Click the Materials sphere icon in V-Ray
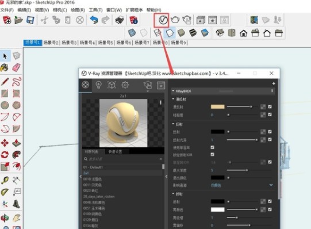This screenshot has width=311, height=229. 86,85
